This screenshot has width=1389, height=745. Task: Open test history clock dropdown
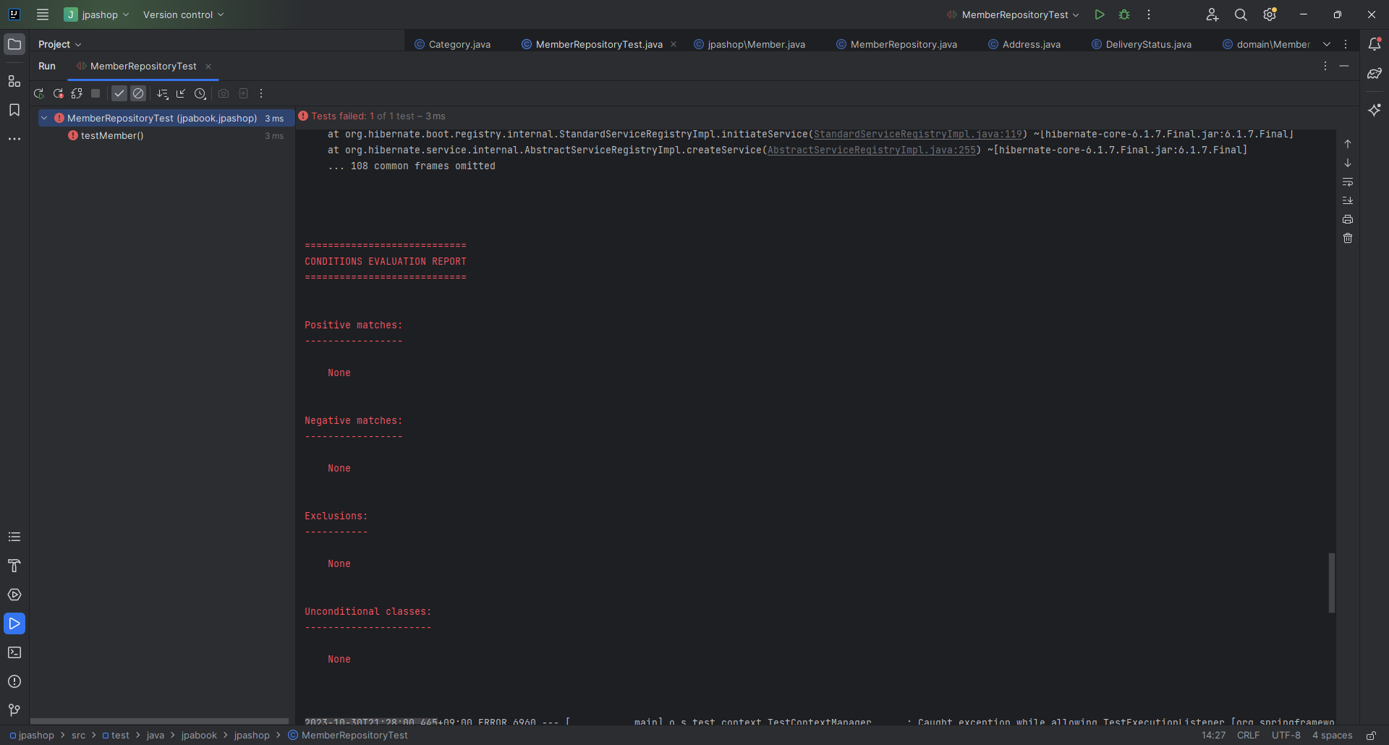[200, 93]
